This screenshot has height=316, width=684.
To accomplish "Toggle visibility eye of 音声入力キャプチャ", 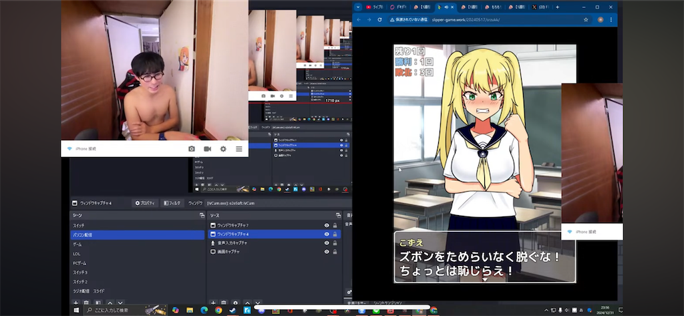I will tap(327, 243).
